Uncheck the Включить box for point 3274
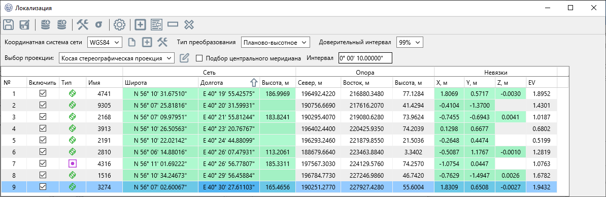Screen dimensions: 606x197 tap(43, 186)
